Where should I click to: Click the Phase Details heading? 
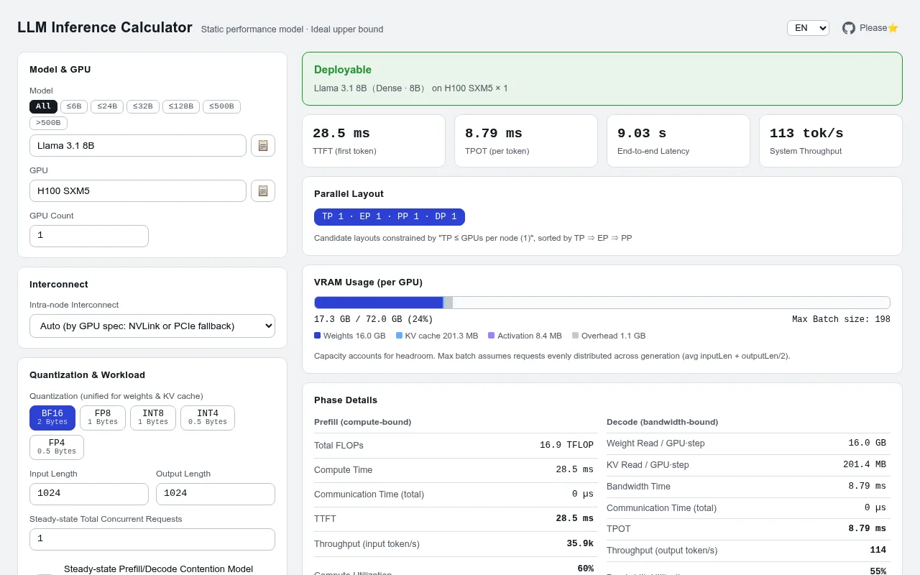coord(346,400)
